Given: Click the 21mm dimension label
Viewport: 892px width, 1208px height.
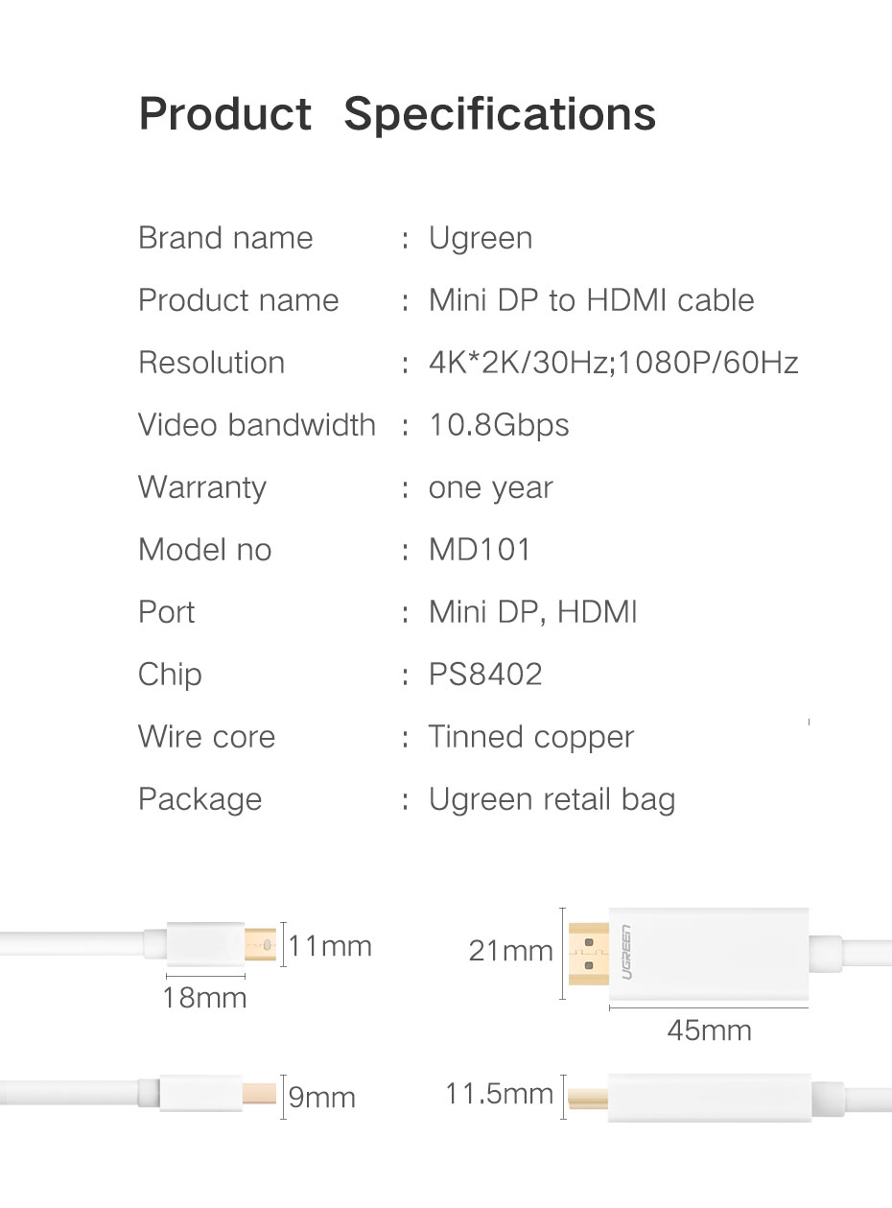Looking at the screenshot, I should (511, 951).
